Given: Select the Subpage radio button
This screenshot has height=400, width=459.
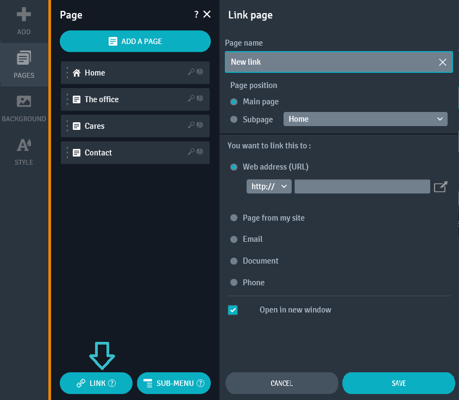Looking at the screenshot, I should (234, 118).
